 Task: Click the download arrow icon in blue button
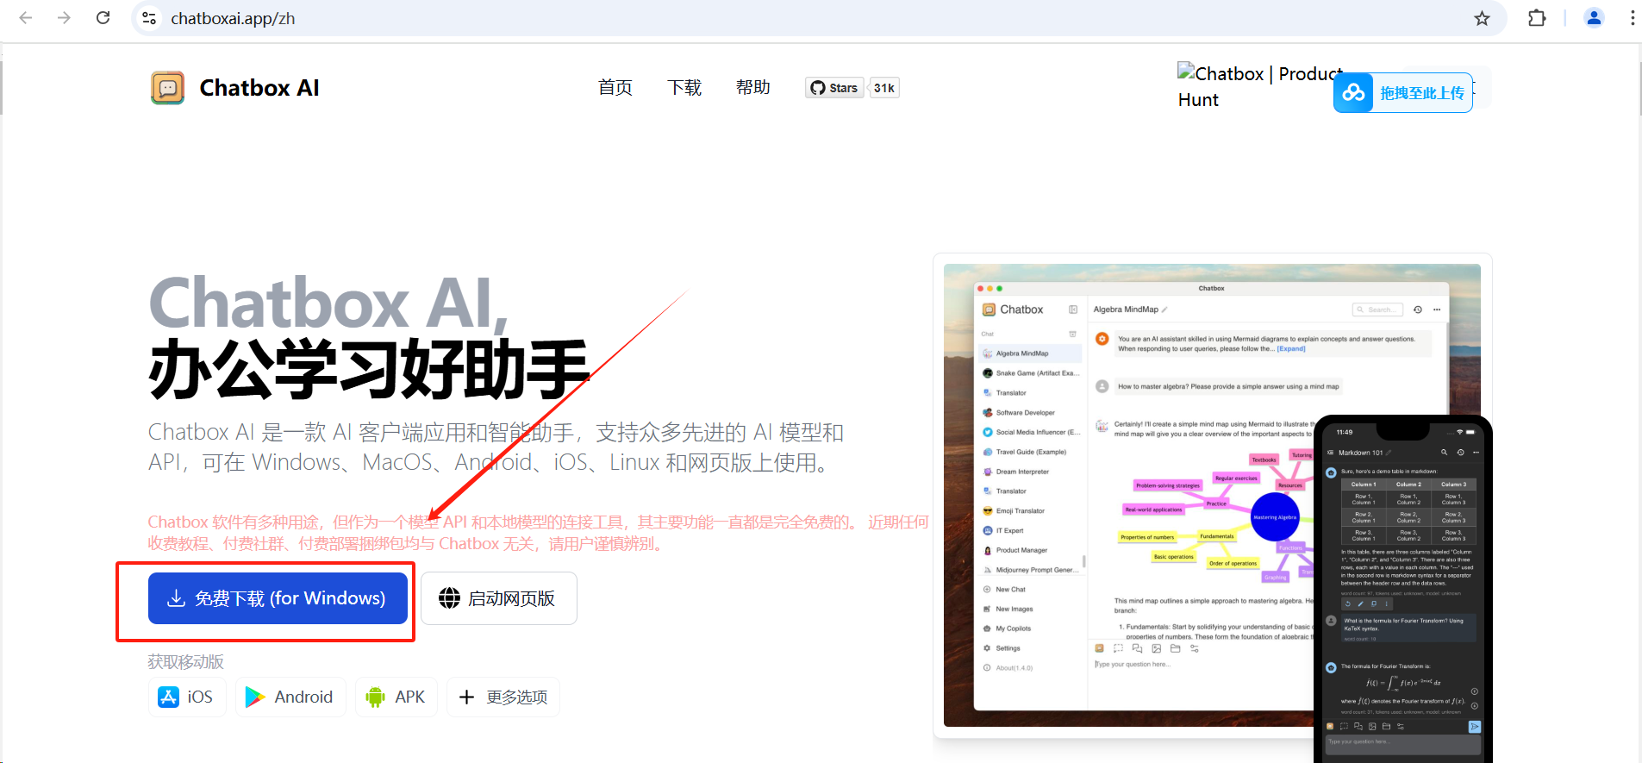click(x=176, y=598)
